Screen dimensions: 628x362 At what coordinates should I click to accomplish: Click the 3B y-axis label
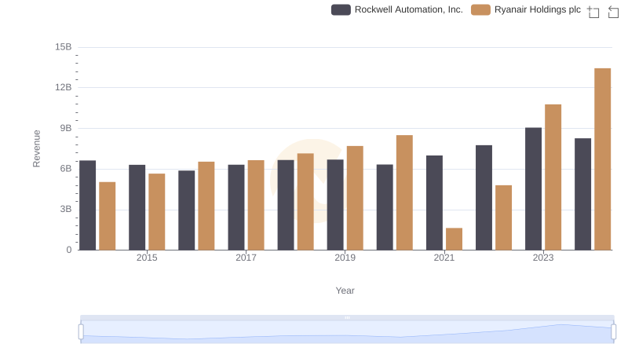coord(66,209)
